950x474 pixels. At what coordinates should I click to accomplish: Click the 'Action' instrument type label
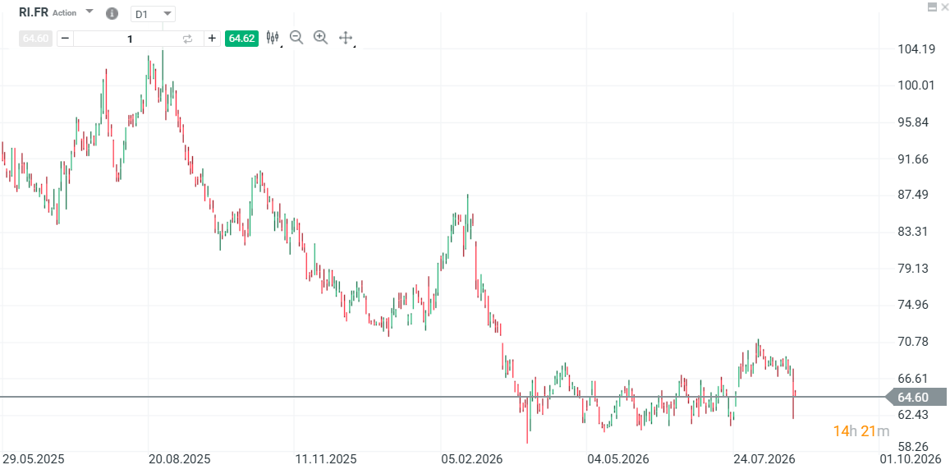(65, 12)
